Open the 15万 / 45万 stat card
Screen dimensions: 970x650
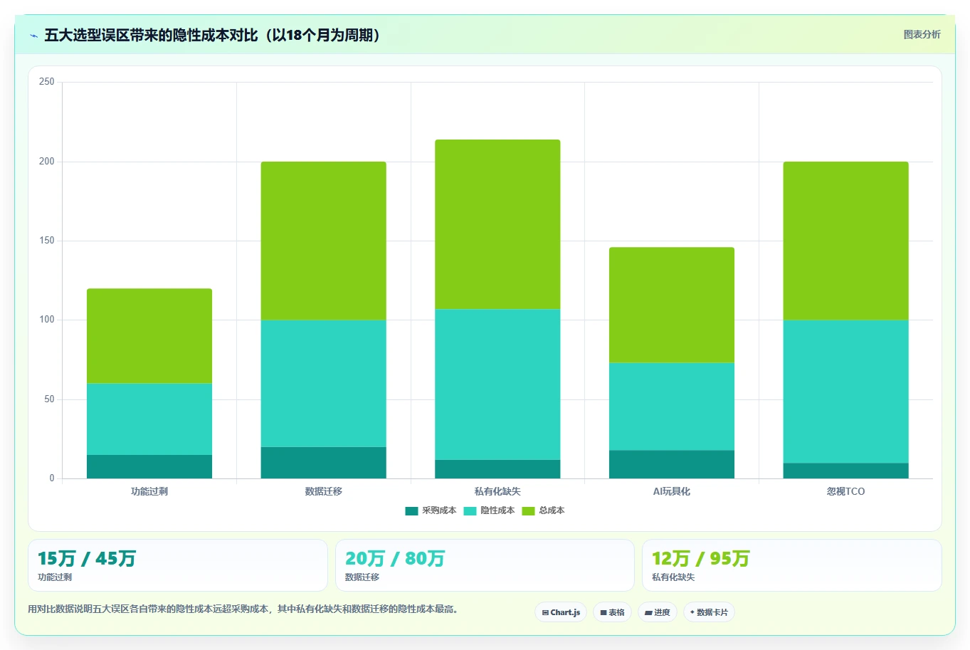(178, 565)
